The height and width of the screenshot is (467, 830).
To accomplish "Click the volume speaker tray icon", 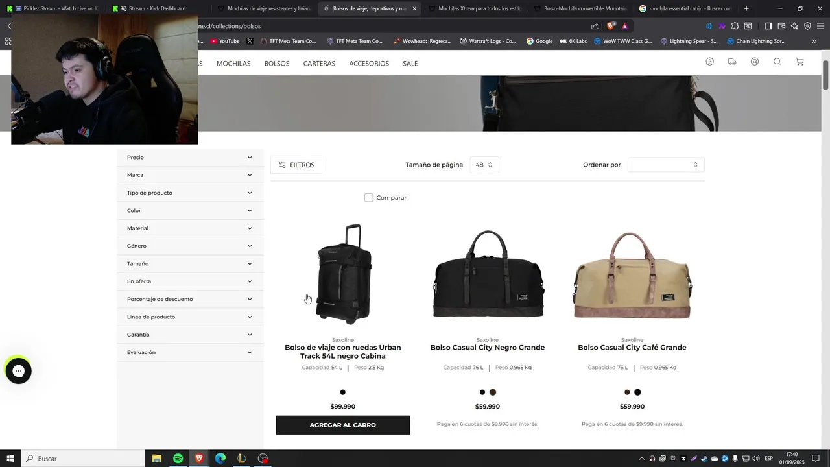I will click(755, 459).
